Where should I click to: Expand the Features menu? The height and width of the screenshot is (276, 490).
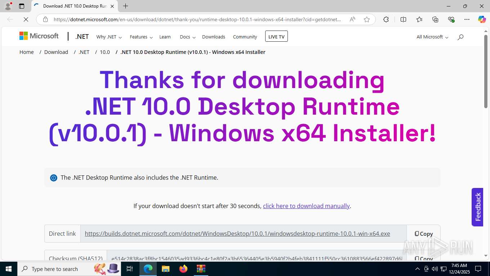(x=141, y=37)
